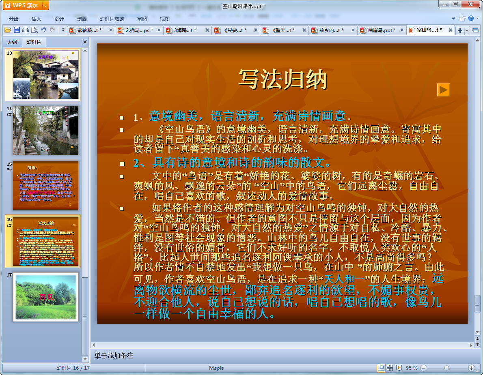Expand the quick access toolbar customize arrow

63,30
